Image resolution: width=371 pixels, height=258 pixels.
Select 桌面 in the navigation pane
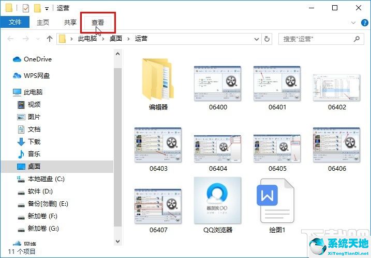[57, 167]
